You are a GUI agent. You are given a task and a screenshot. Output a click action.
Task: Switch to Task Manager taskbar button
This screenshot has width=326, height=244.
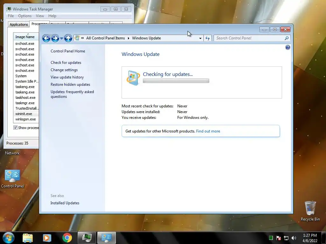[87, 238]
